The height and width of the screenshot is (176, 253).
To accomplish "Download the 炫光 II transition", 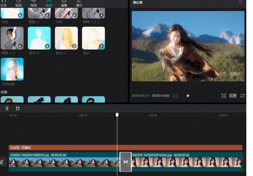I will (x=74, y=46).
